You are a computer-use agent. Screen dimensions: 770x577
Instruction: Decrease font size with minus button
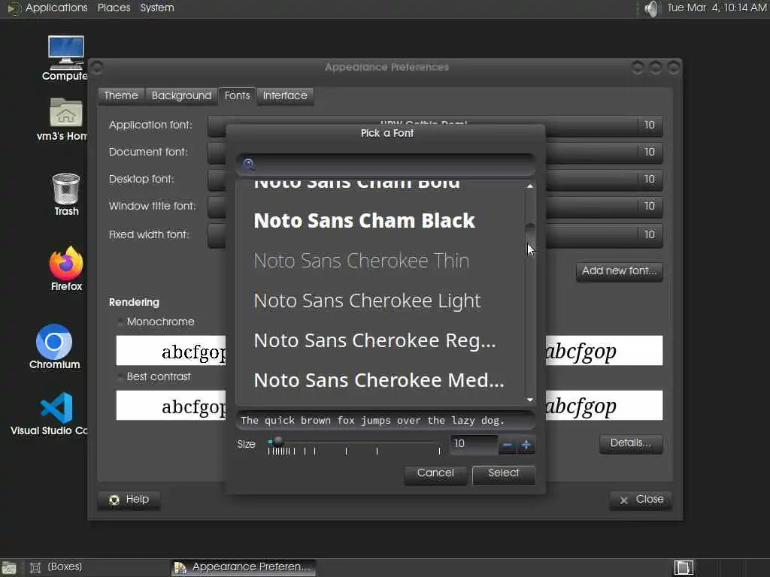click(x=508, y=445)
